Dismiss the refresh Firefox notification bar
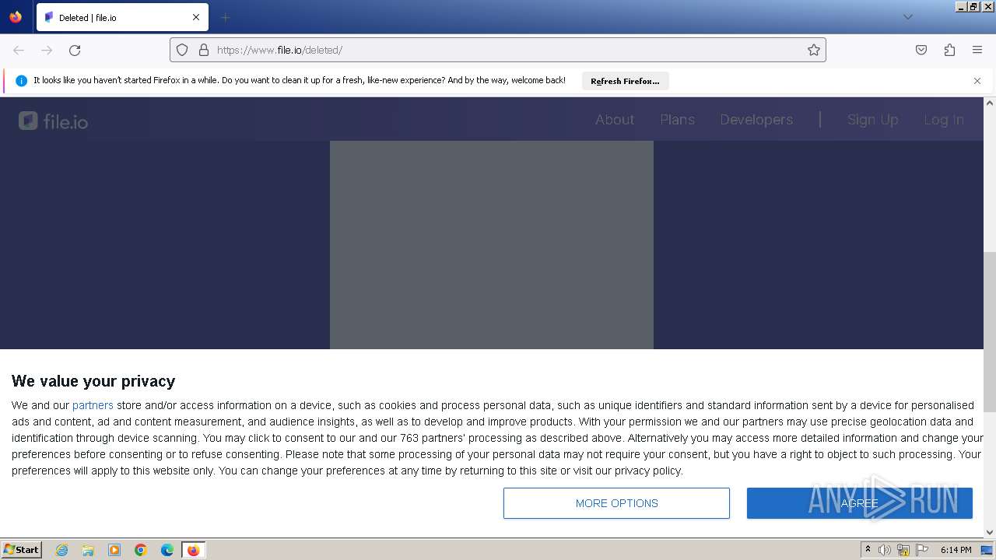This screenshot has width=996, height=560. [x=977, y=81]
